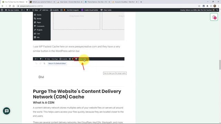Open the Howdy Nelson Lee Miller account menu
221x124 pixels.
tap(197, 10)
